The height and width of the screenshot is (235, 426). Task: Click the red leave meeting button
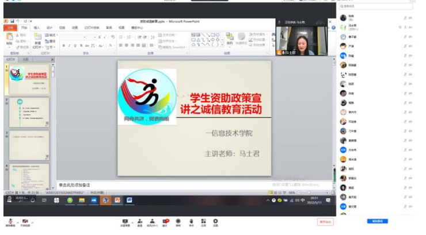coord(325,221)
